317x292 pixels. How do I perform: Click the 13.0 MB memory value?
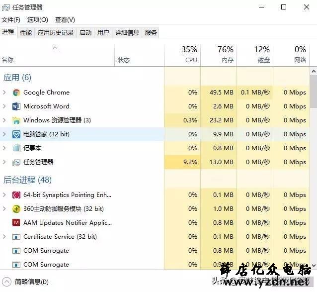(222, 162)
